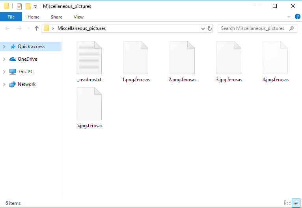This screenshot has width=302, height=208.
Task: Expand the This PC tree node
Action: coord(4,72)
